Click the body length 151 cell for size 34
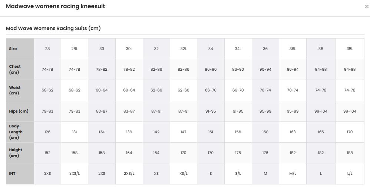Viewport: 370px width, 190px height. tap(211, 132)
